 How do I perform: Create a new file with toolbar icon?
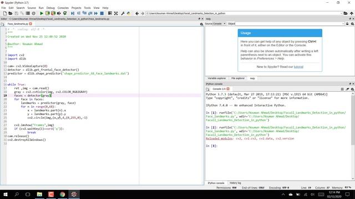[5, 13]
